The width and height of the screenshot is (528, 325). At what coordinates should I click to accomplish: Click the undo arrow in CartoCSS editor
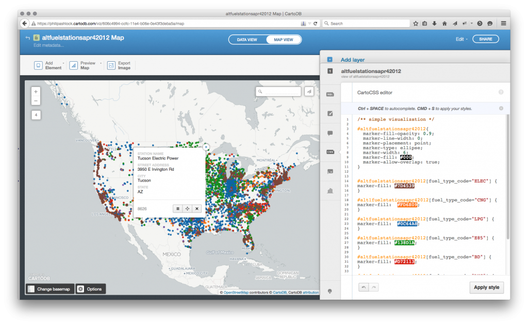point(364,287)
